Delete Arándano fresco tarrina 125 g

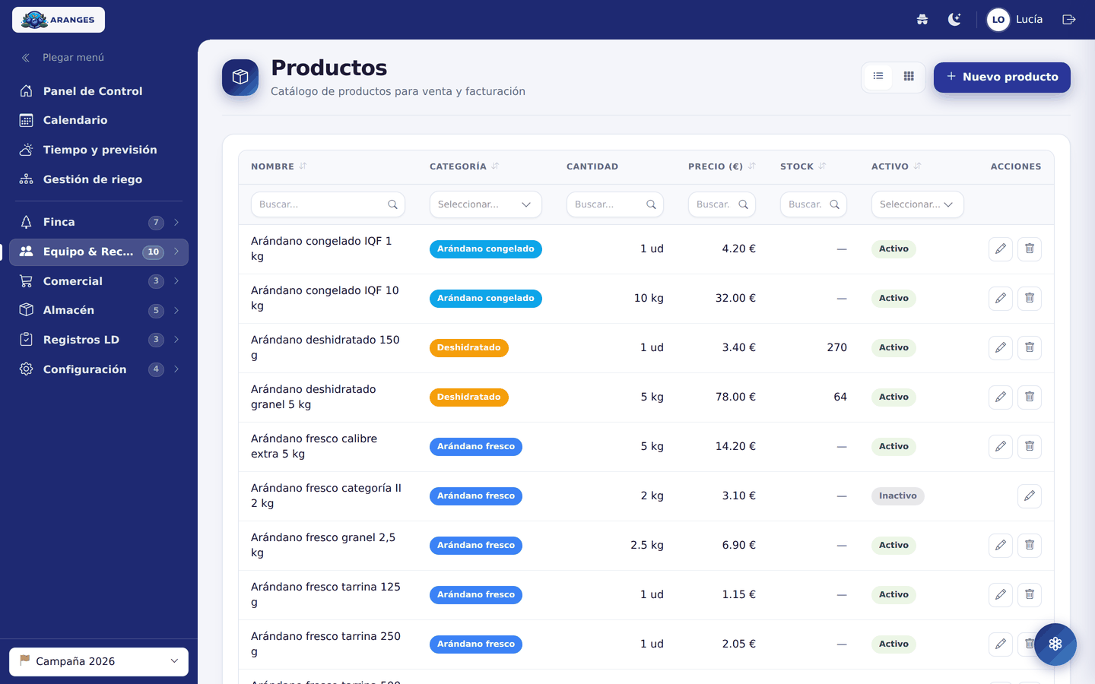pos(1030,595)
